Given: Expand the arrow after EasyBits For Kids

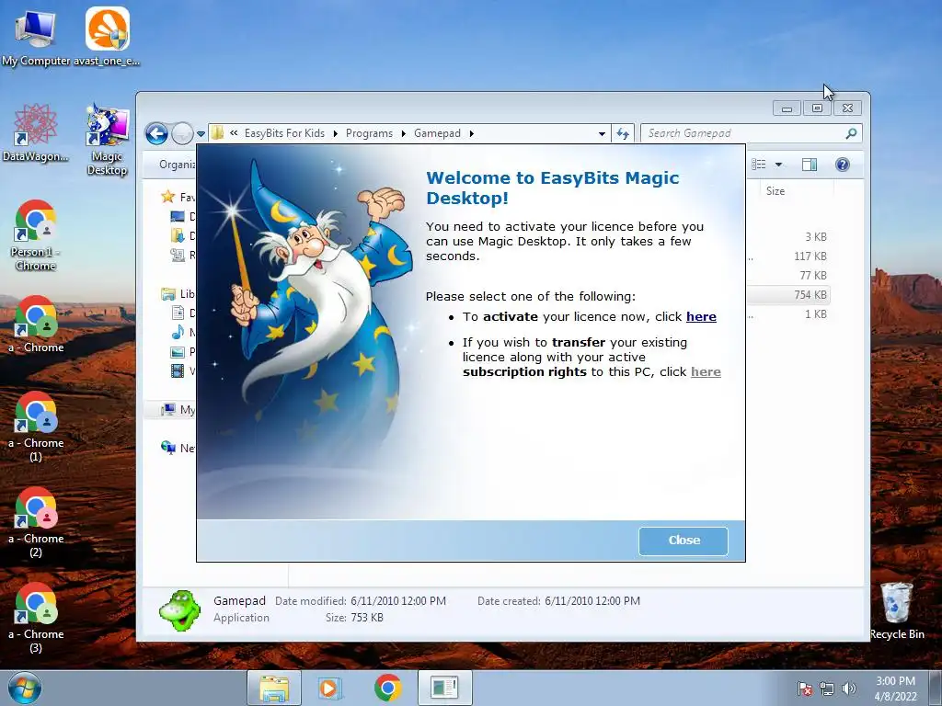Looking at the screenshot, I should pyautogui.click(x=335, y=133).
